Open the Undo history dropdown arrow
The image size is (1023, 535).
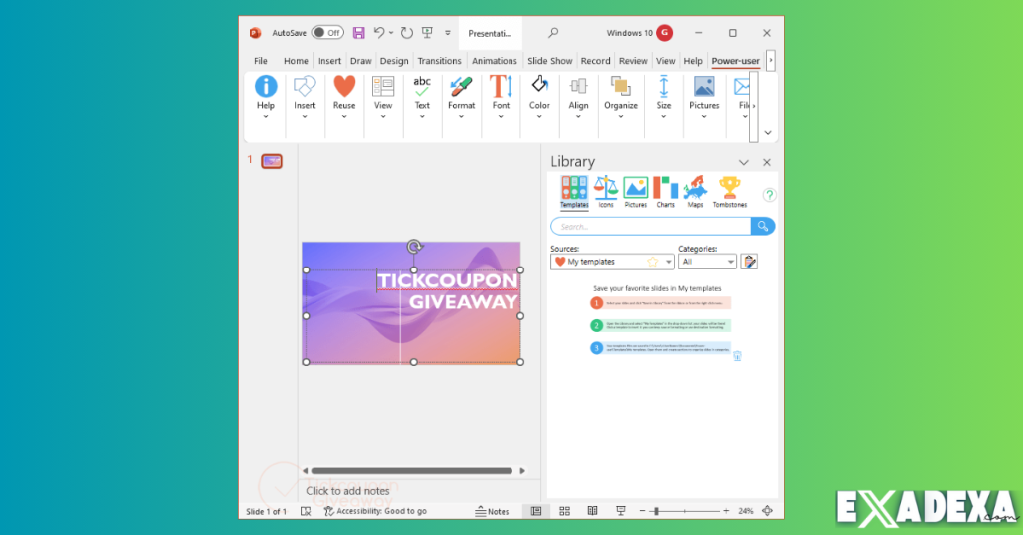click(391, 33)
